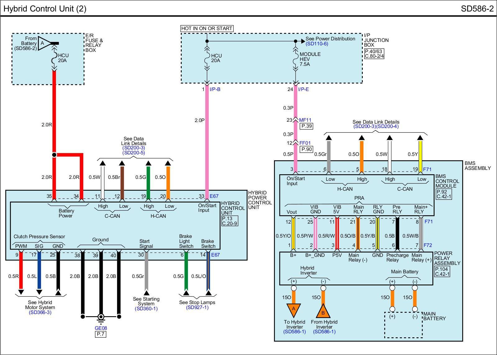Viewport: 497px width, 355px height.
Task: Click the P.90 page reference box
Action: click(x=306, y=149)
